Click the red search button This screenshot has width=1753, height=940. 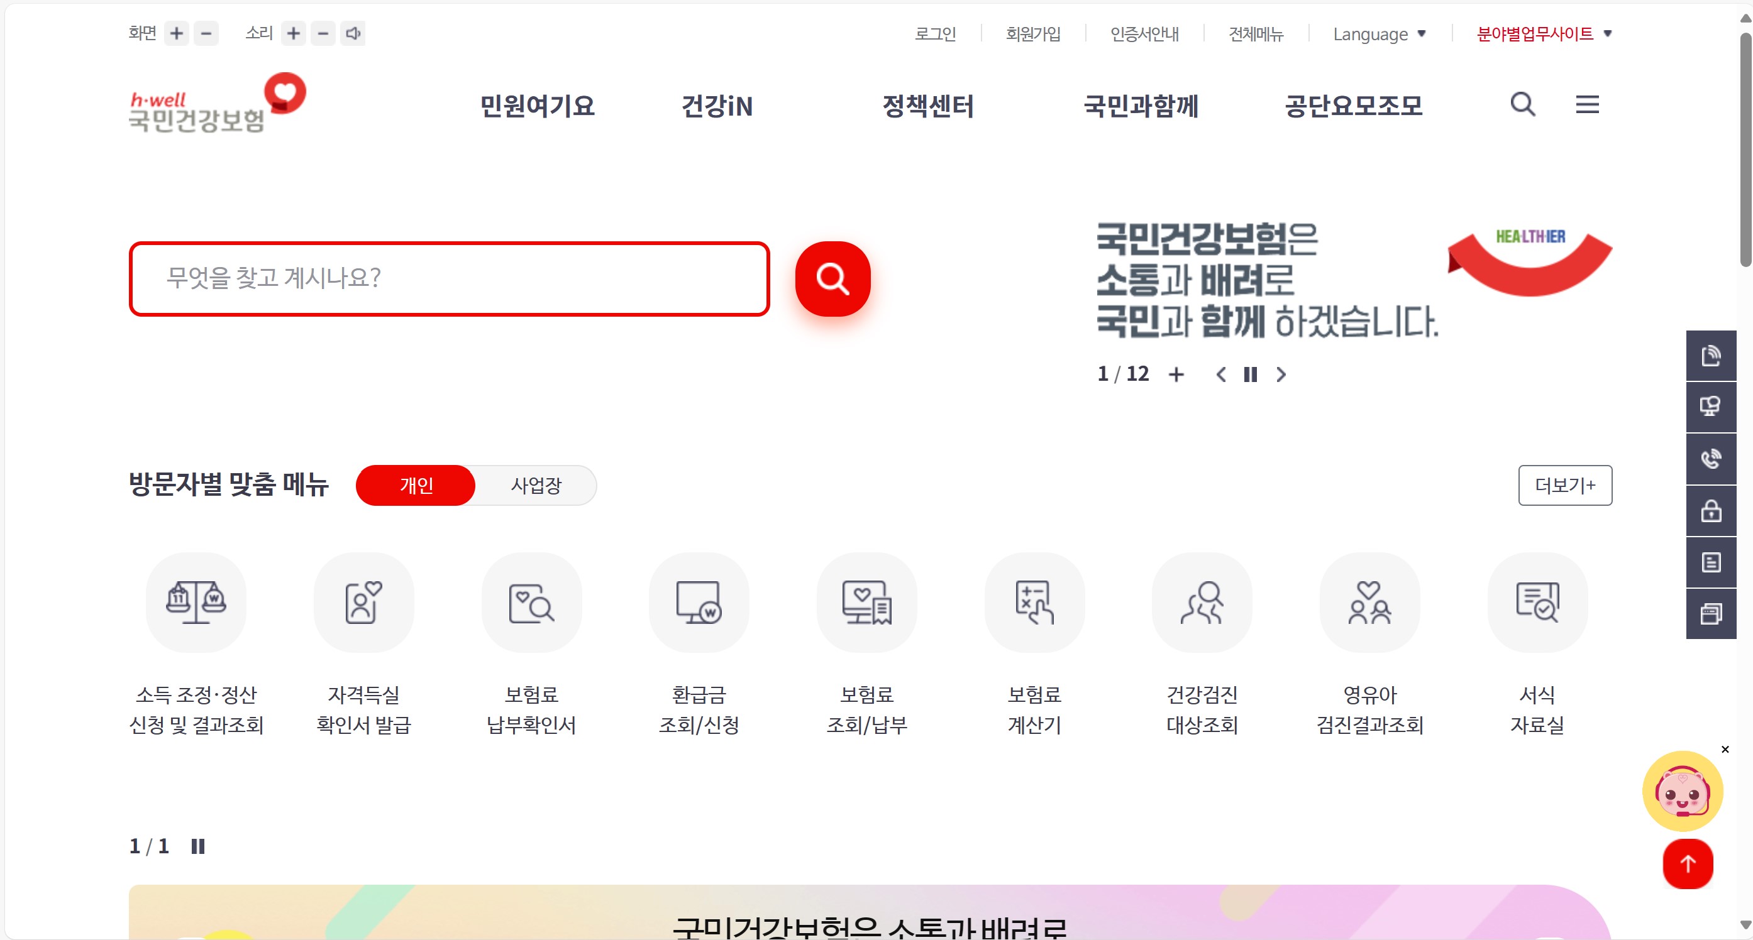pyautogui.click(x=832, y=278)
